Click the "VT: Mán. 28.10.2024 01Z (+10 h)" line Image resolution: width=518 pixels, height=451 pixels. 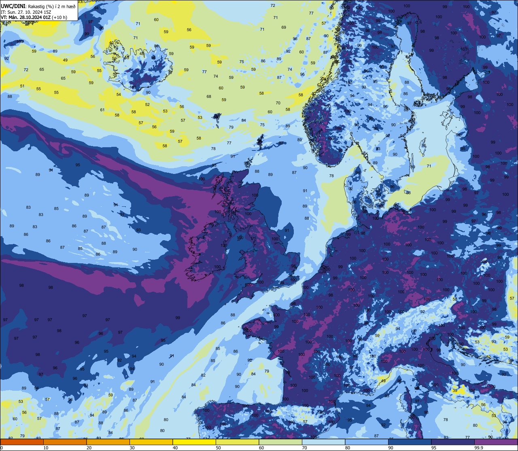34,17
